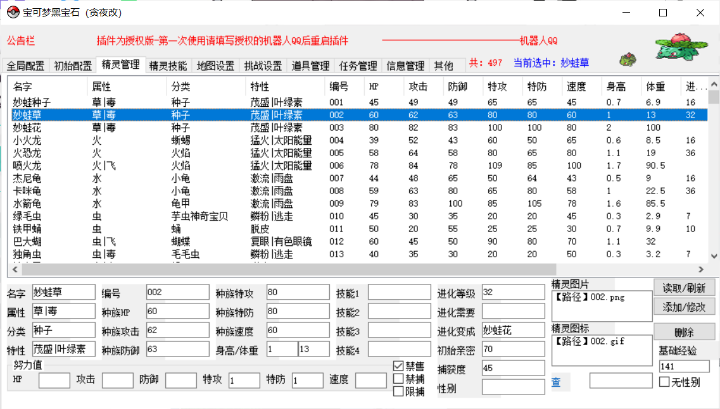Toggle the 禁售 checkbox
The image size is (720, 409).
398,366
